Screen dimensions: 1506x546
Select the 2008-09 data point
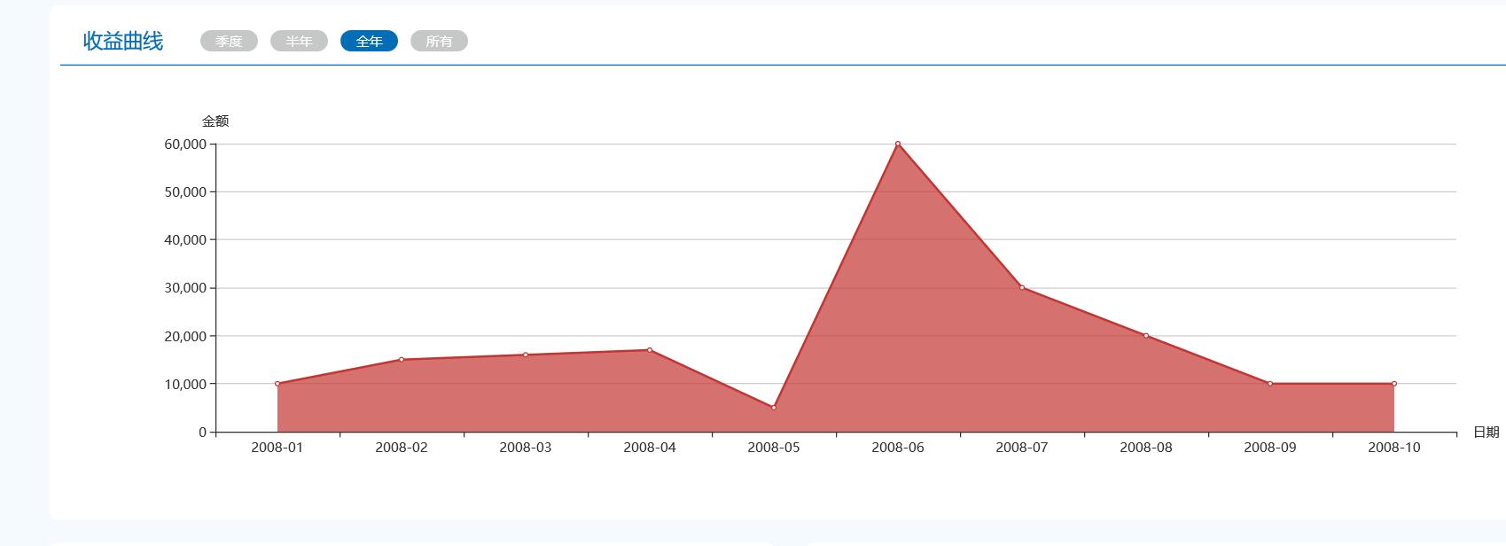(1270, 384)
